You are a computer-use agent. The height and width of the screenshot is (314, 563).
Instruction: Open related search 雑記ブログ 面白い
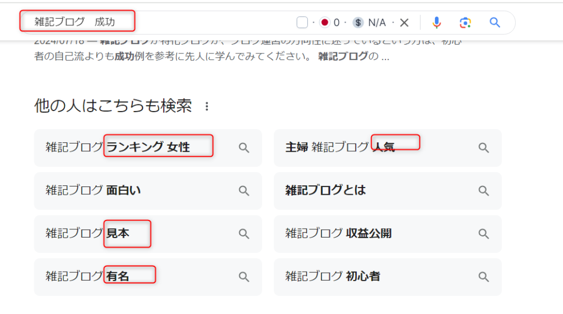pos(148,191)
